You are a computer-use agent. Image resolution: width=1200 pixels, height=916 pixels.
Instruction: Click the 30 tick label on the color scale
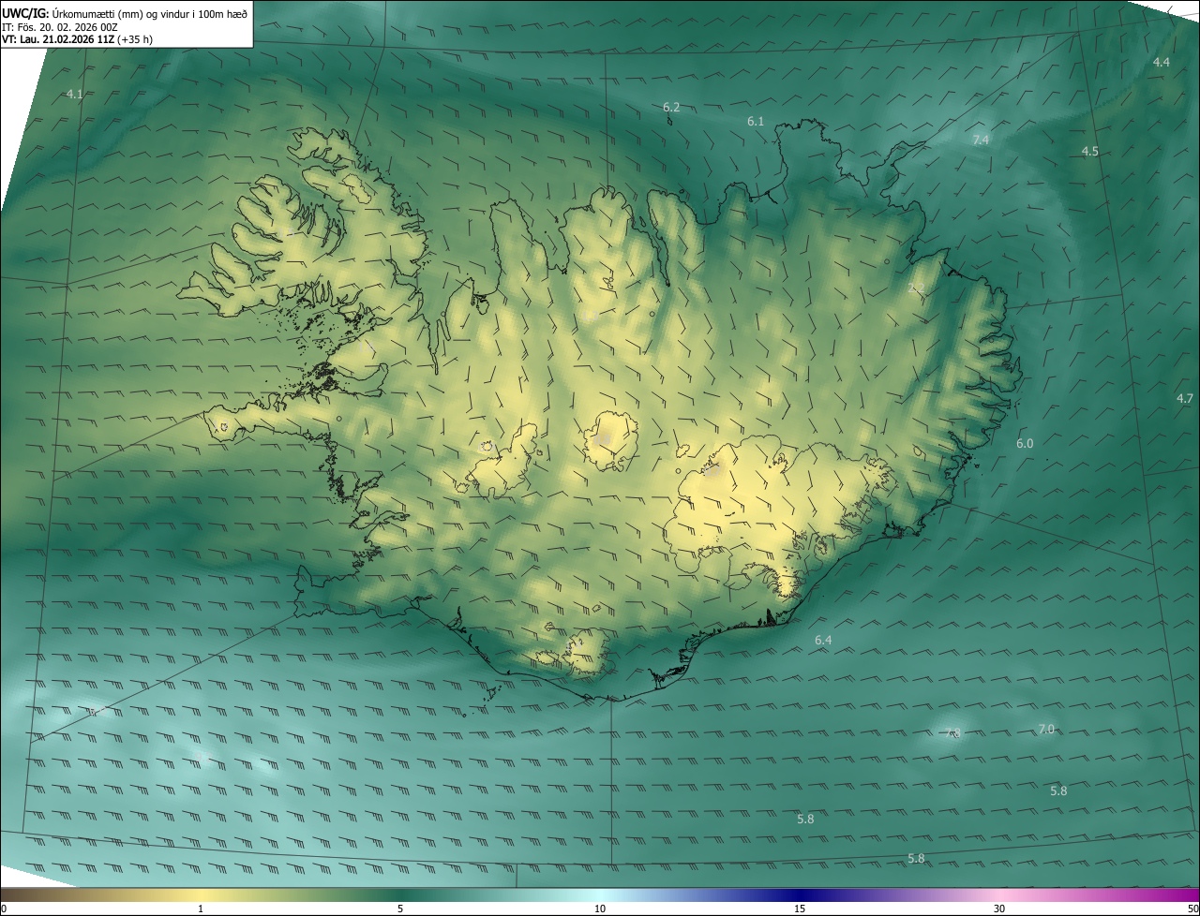coord(999,909)
